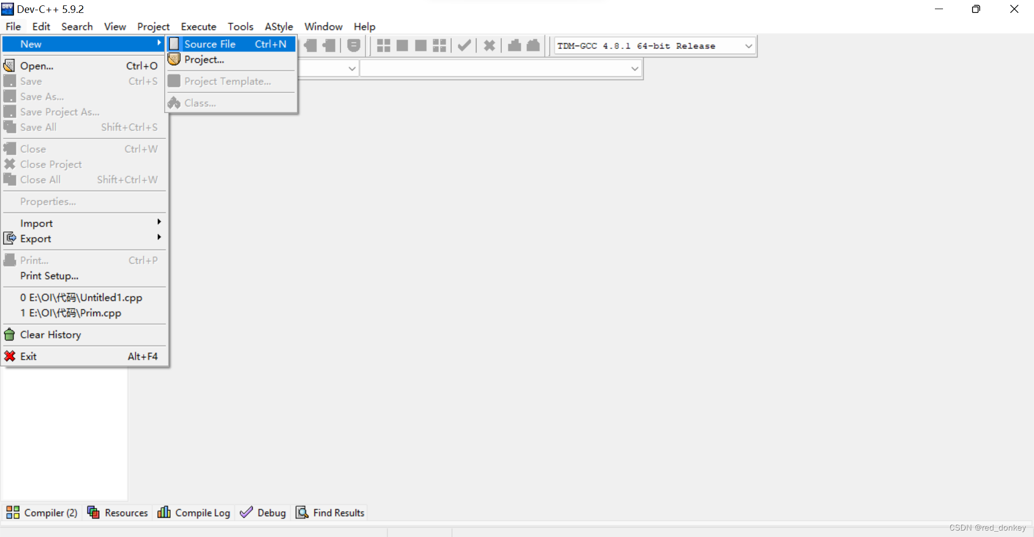Click the Dev-C++ title bar app icon
The width and height of the screenshot is (1034, 537).
[8, 9]
